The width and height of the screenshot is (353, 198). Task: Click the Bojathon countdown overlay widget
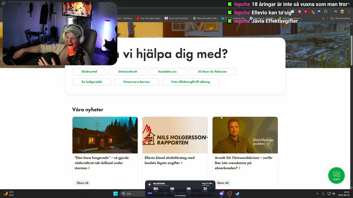coord(180,189)
